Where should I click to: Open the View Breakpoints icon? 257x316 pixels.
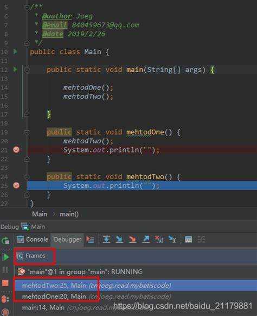click(x=5, y=299)
